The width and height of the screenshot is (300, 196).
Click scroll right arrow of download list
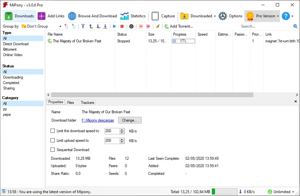click(x=297, y=95)
